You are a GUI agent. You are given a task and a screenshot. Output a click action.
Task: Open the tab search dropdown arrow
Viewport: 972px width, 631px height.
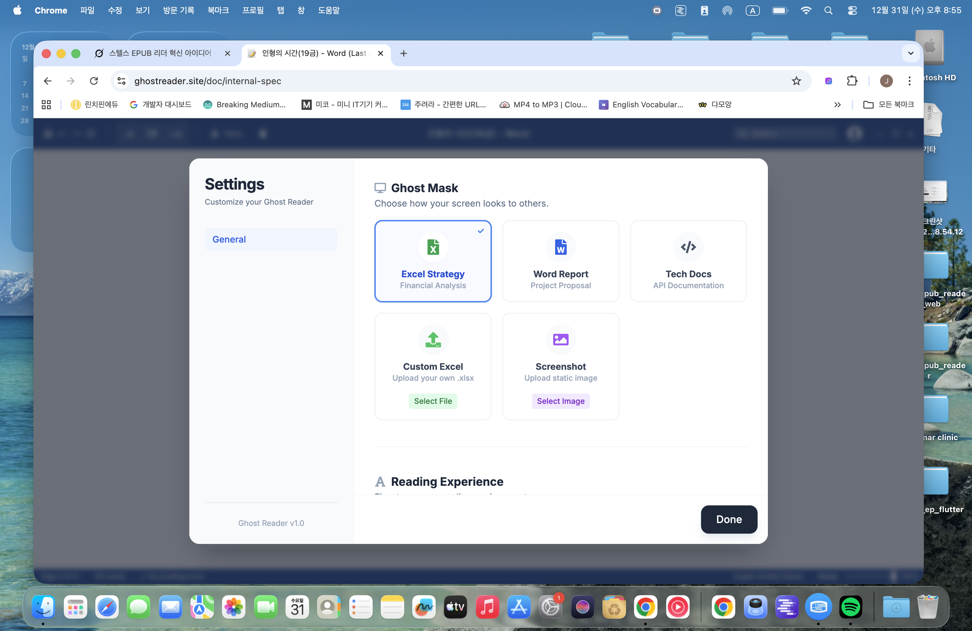(910, 53)
